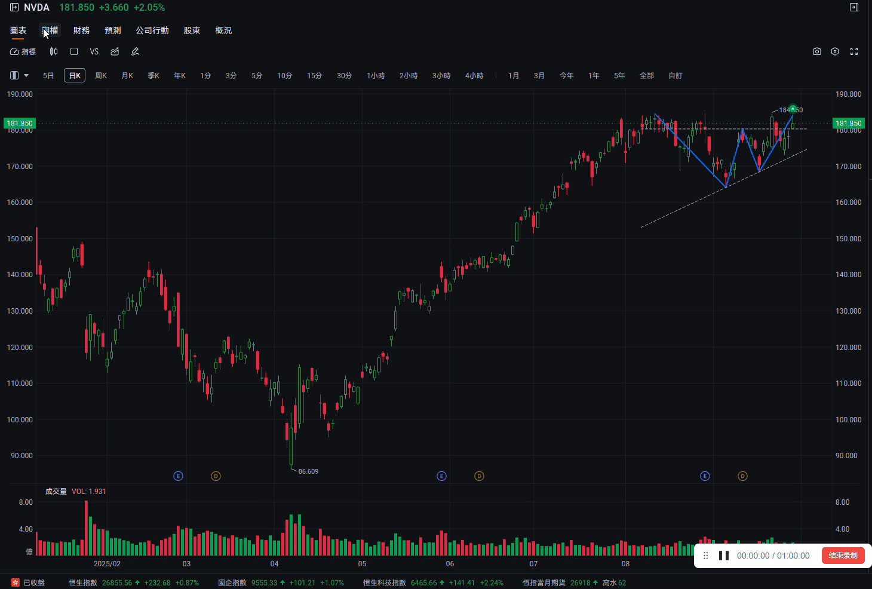The height and width of the screenshot is (589, 872).
Task: Switch to the 股東 shareholders tab
Action: click(192, 30)
